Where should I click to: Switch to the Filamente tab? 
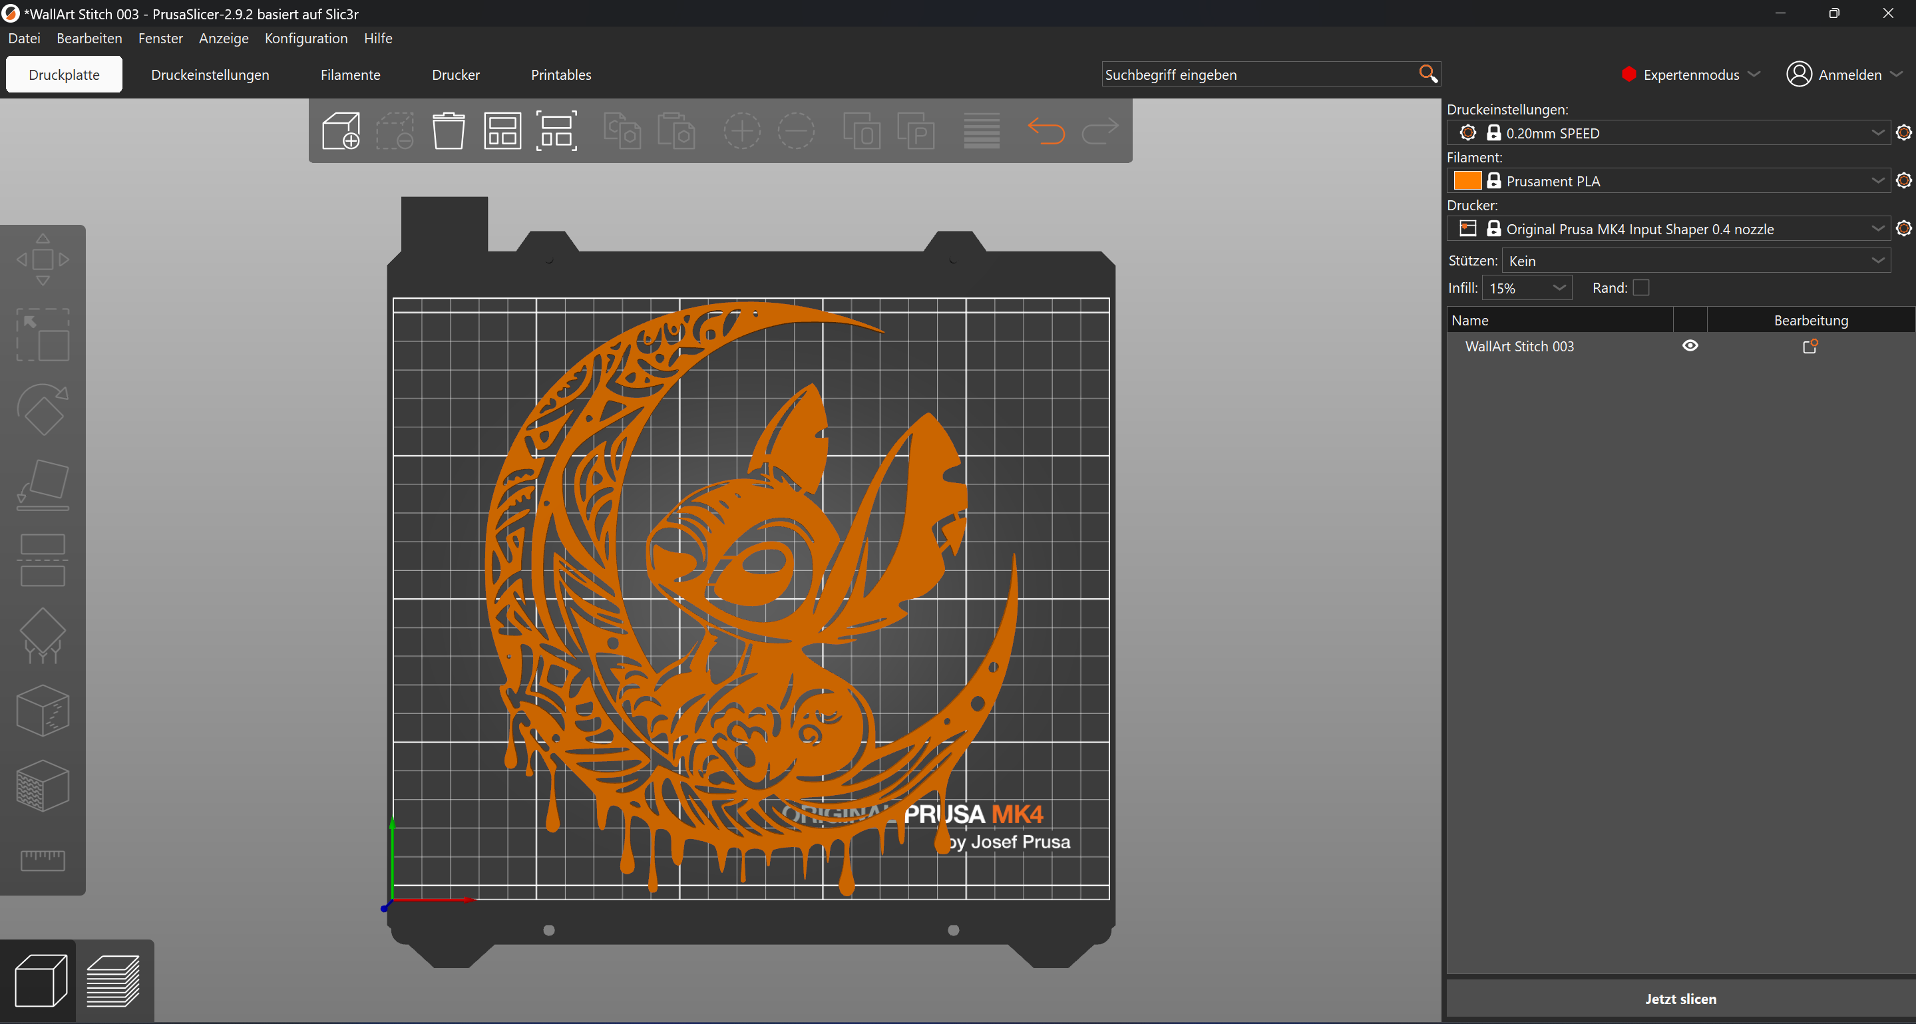[x=350, y=75]
